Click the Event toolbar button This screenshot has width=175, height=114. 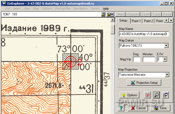[146, 15]
